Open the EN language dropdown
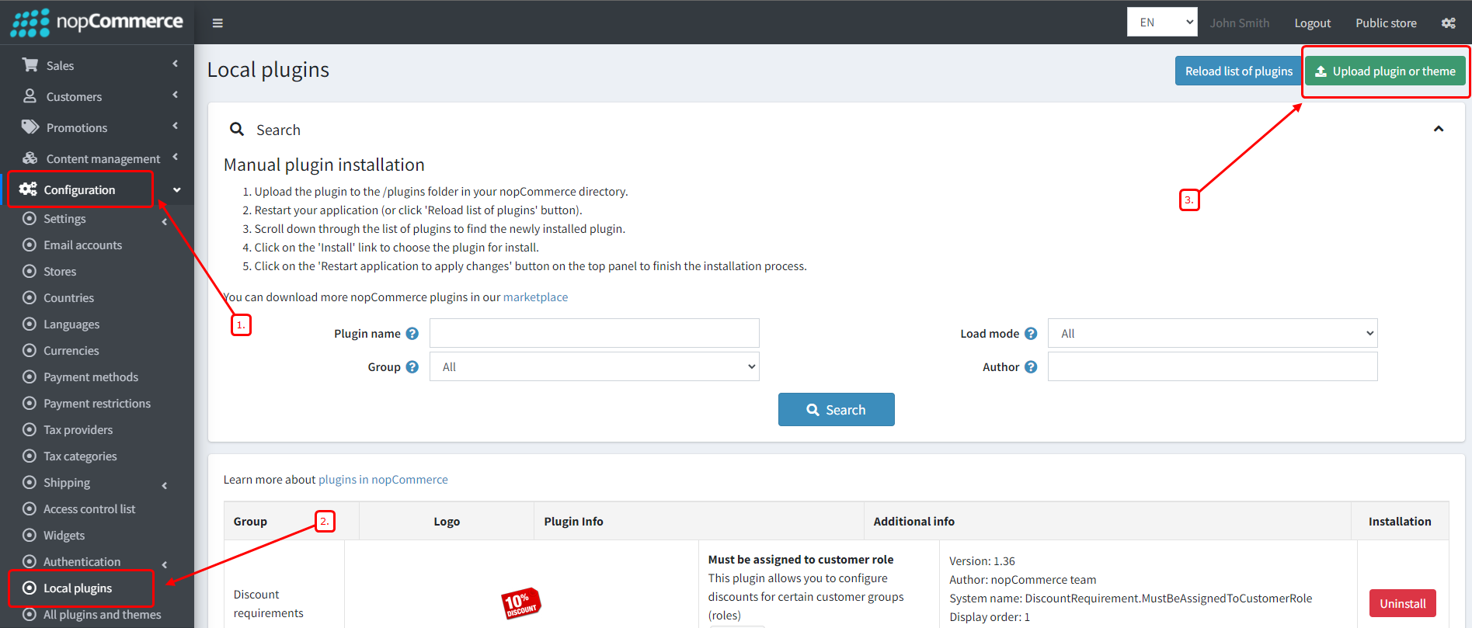Viewport: 1472px width, 628px height. click(1162, 22)
